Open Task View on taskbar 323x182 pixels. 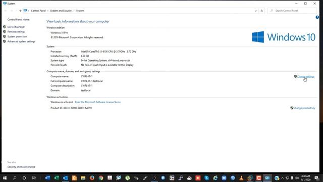(x=34, y=178)
